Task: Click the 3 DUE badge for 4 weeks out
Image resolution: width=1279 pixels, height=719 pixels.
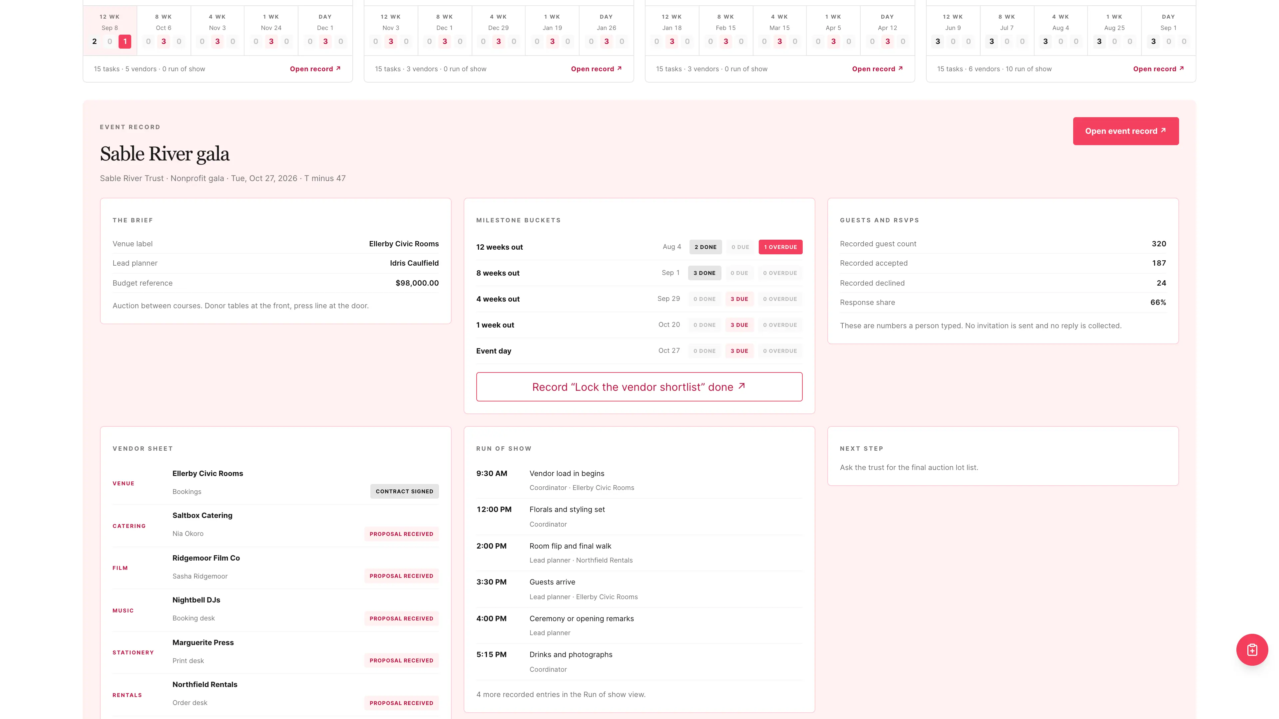Action: 739,299
